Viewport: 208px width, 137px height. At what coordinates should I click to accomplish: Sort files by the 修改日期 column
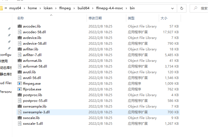tap(95, 18)
